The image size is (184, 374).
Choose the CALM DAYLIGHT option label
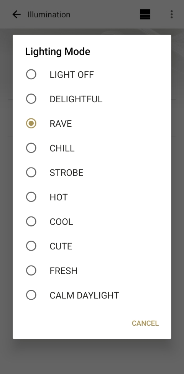tap(84, 295)
